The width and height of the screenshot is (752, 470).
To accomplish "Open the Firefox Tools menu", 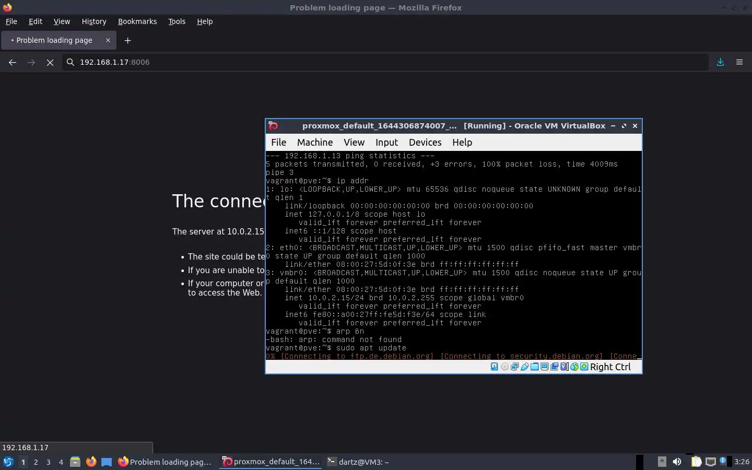I will tap(177, 21).
